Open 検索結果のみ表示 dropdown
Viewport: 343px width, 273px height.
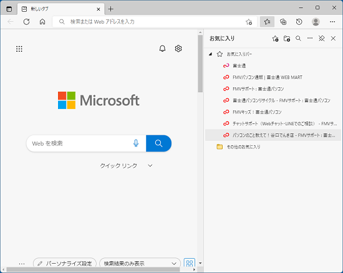[140, 263]
